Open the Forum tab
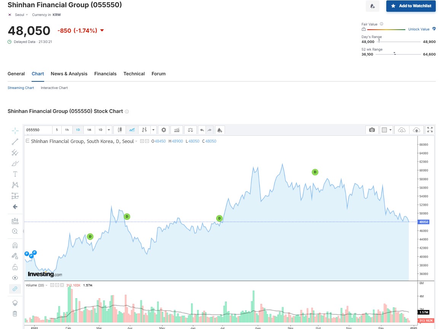The width and height of the screenshot is (443, 329). [158, 74]
